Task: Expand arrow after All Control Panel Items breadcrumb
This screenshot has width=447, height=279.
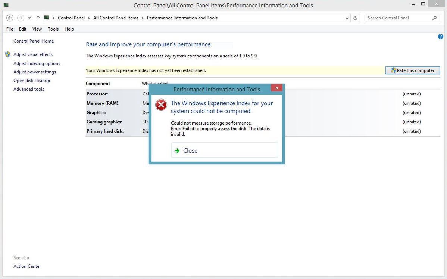Action: tap(143, 18)
